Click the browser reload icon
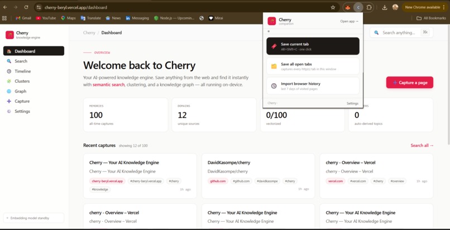 26,7
